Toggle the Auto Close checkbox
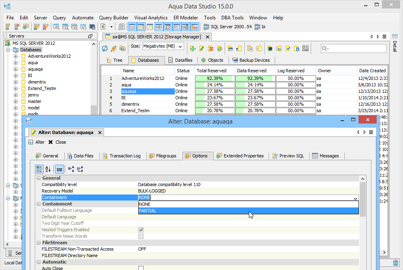 [x=141, y=268]
